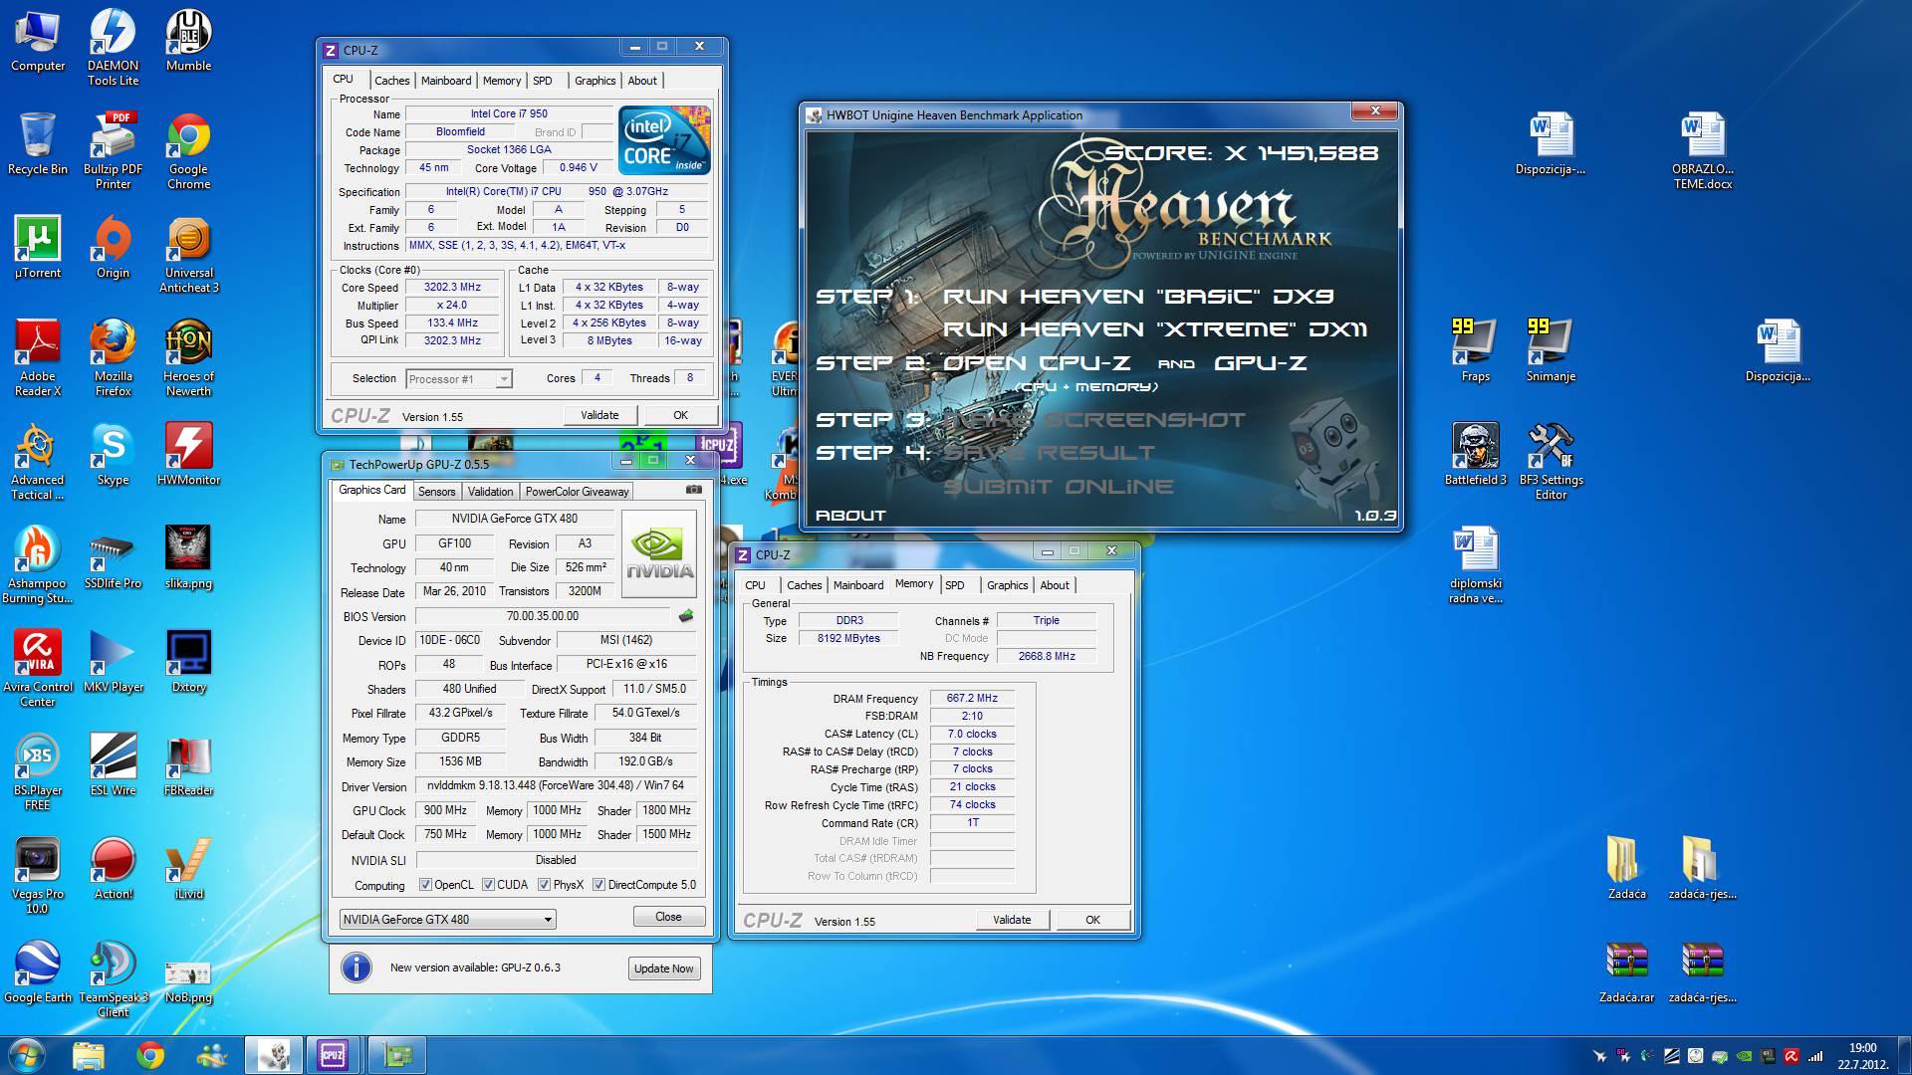The image size is (1912, 1075).
Task: Toggle the CUDA checkbox in GPU-Z
Action: (x=488, y=884)
